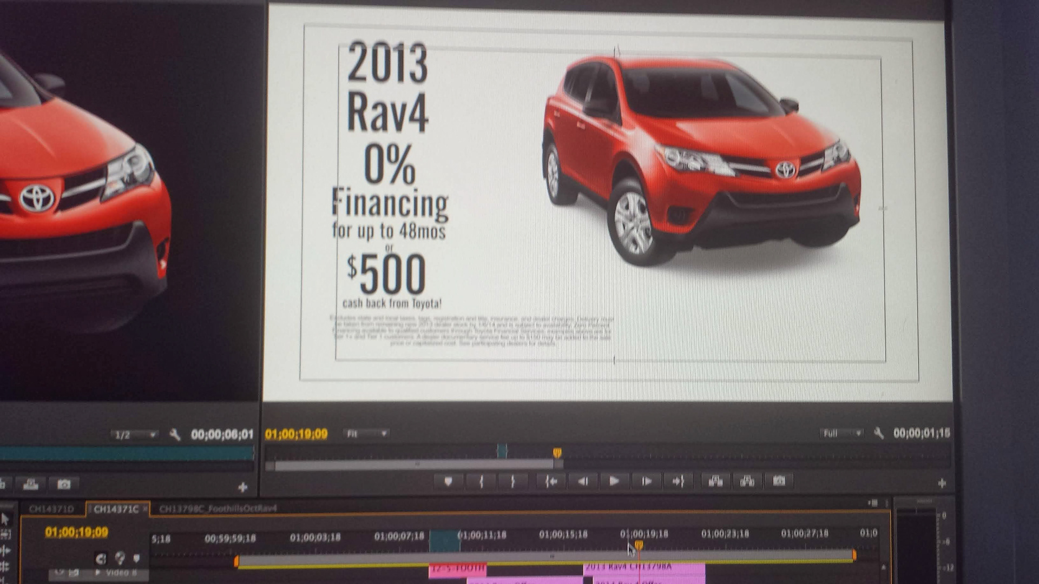This screenshot has height=584, width=1039.
Task: Click ruler mark 01;00;27;18
Action: [x=804, y=534]
